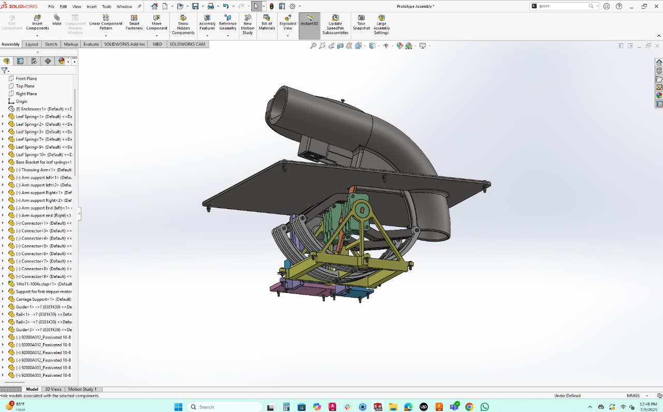Image resolution: width=663 pixels, height=412 pixels.
Task: Toggle the Select arrow tool
Action: coord(256,6)
